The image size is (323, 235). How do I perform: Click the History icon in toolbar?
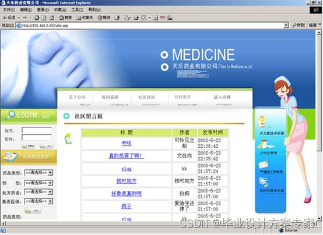[117, 17]
